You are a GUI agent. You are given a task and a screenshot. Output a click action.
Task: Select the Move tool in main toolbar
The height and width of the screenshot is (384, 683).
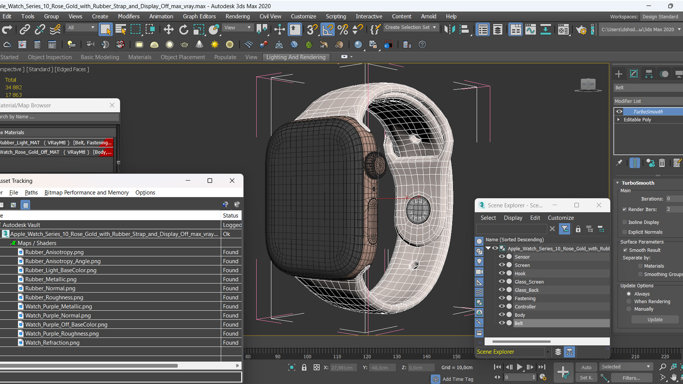(169, 30)
